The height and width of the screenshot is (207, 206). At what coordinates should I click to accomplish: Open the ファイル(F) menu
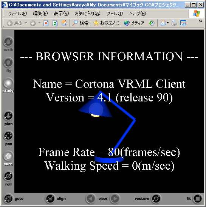click(17, 14)
